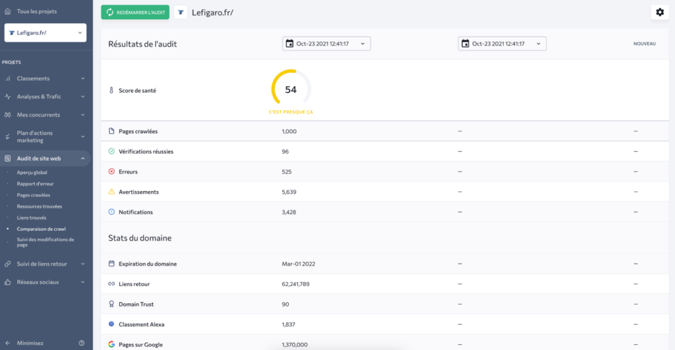
Task: Click the red error icon by Erreurs
Action: pos(111,171)
